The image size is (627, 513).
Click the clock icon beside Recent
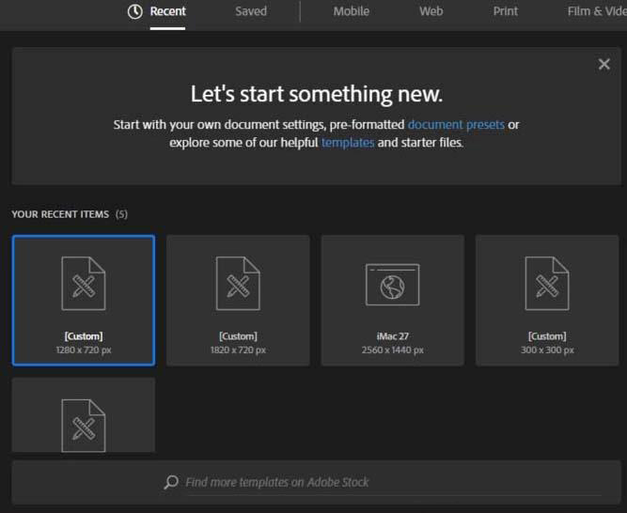(135, 11)
